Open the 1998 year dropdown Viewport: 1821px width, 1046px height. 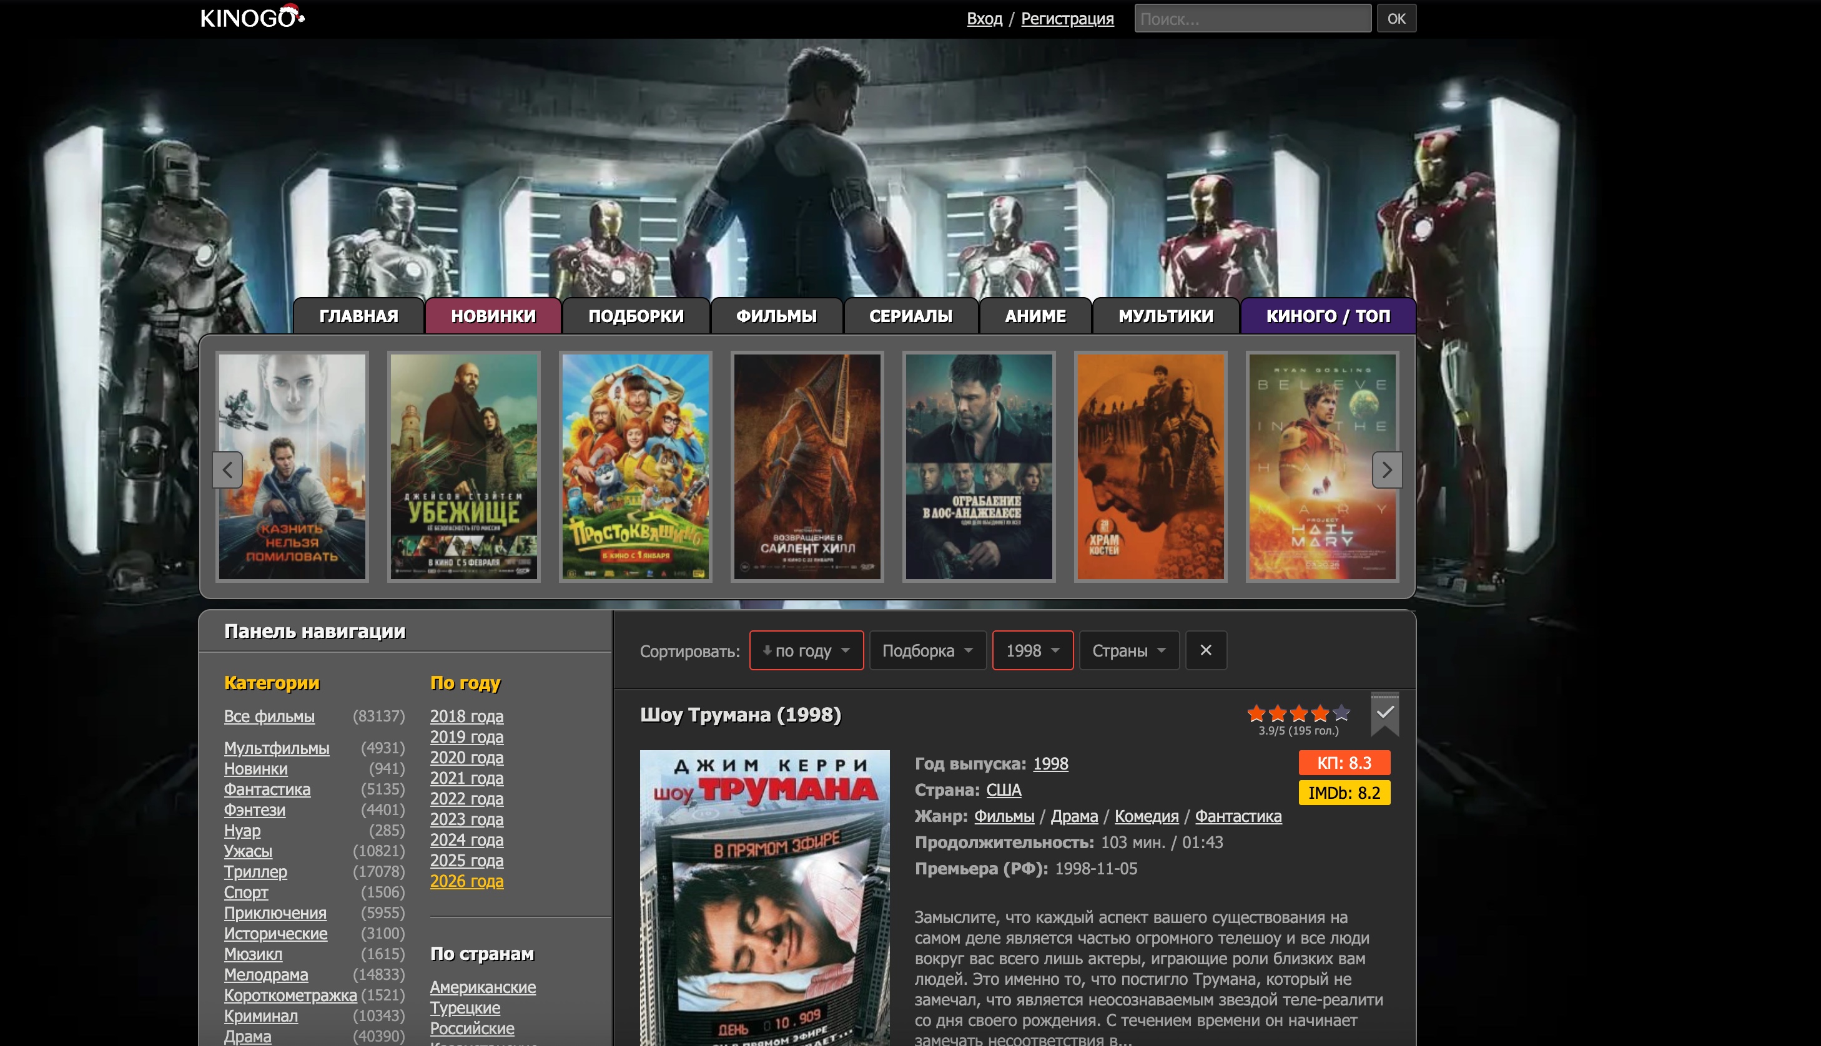(1032, 651)
